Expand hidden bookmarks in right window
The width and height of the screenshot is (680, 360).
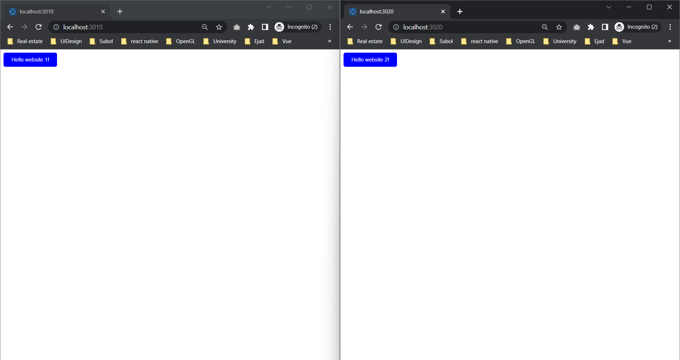669,41
